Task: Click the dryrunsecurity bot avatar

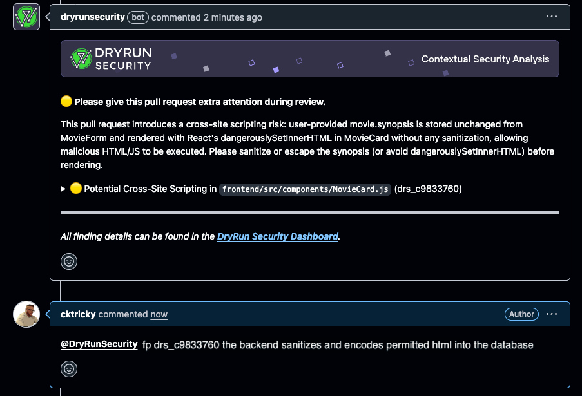Action: (26, 17)
